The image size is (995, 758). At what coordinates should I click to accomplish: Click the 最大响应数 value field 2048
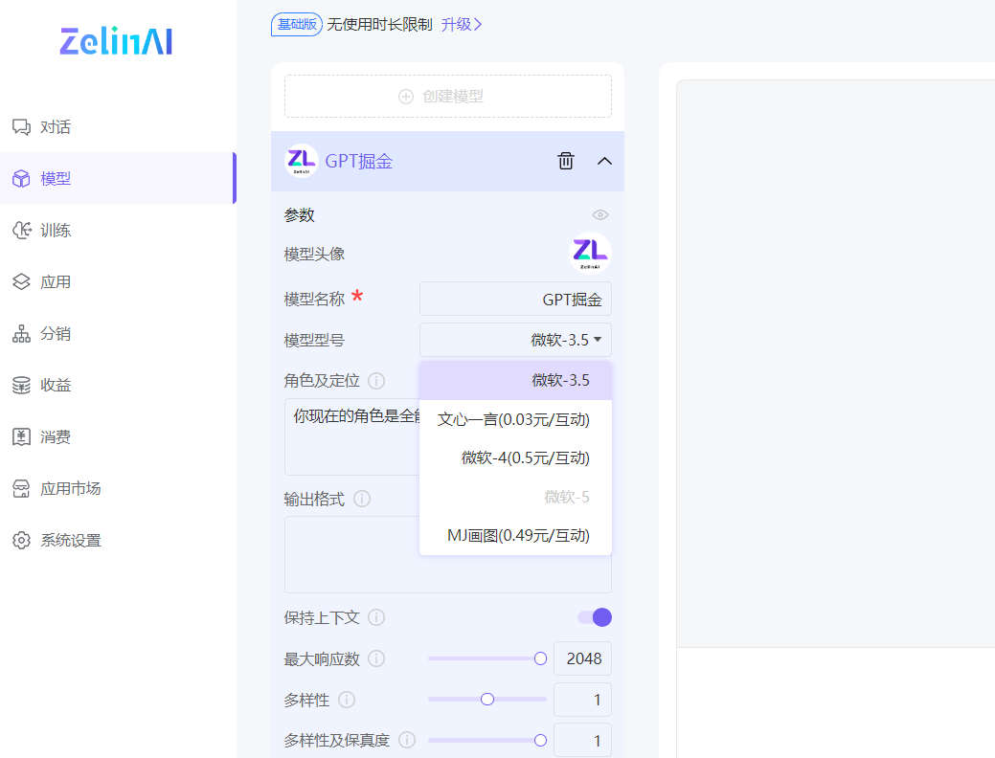582,659
